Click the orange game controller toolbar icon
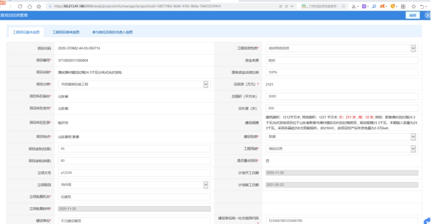The image size is (431, 224). point(382,6)
